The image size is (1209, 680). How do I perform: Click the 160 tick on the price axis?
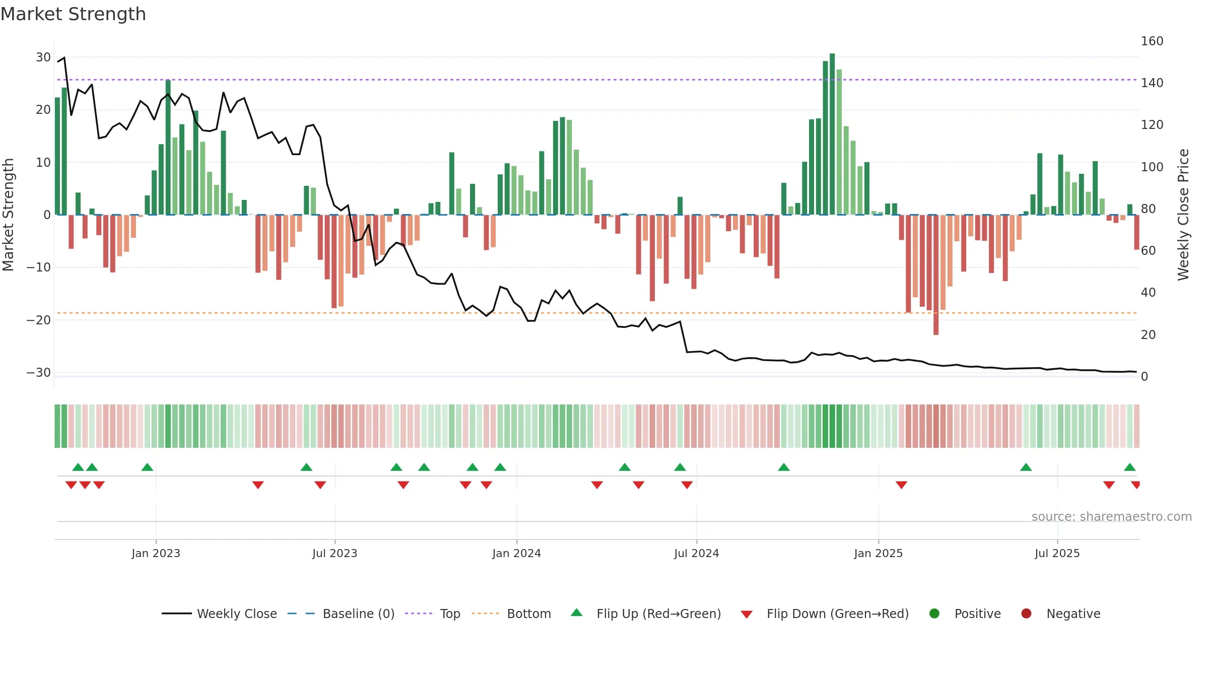1152,41
